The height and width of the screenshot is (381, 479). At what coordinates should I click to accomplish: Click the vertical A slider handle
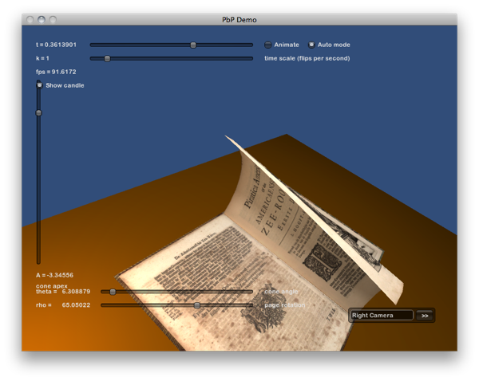[39, 113]
